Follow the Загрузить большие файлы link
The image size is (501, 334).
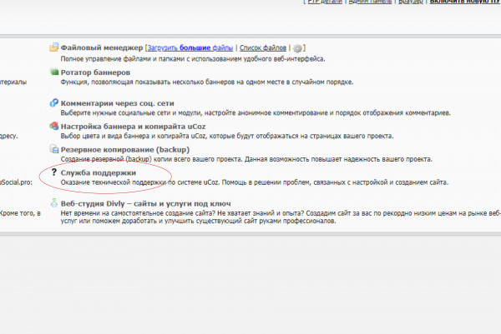pyautogui.click(x=190, y=47)
